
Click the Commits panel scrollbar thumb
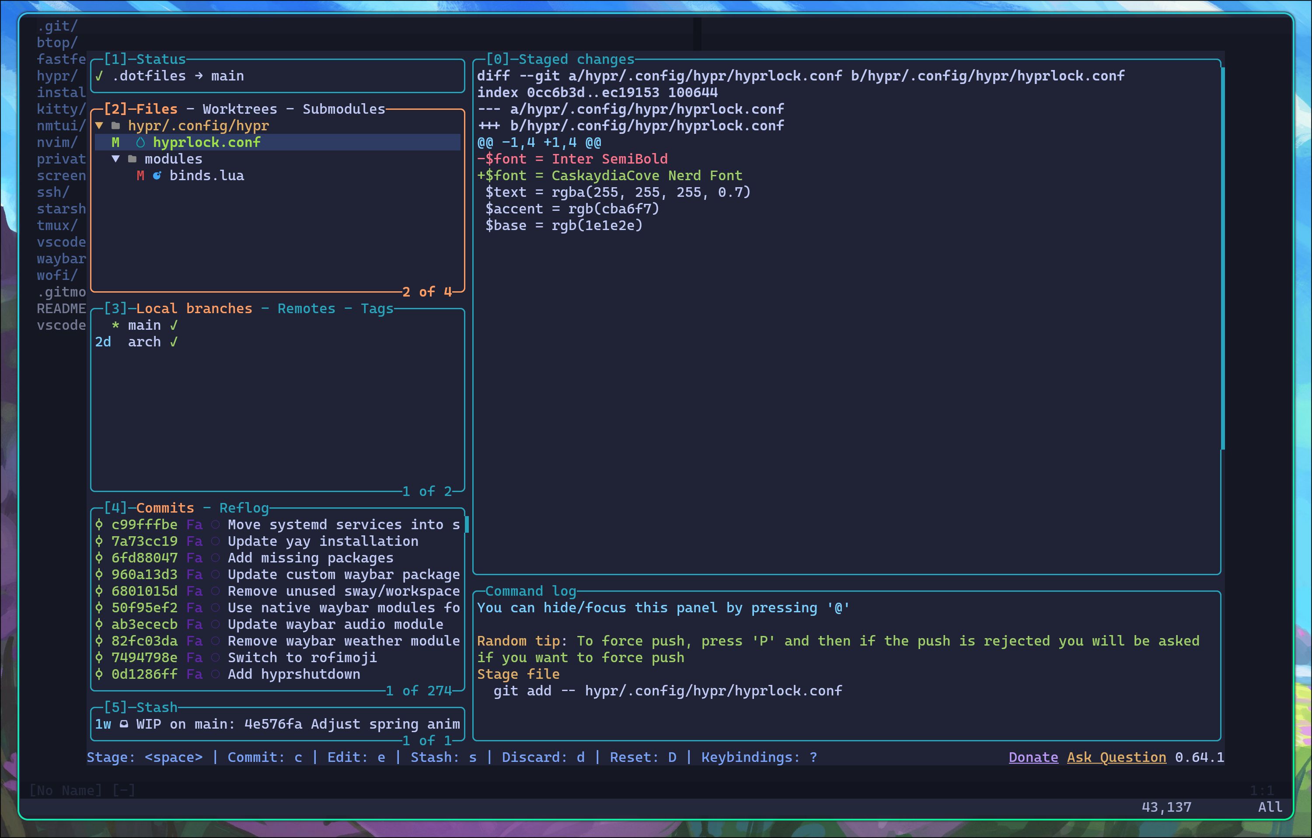tap(467, 525)
